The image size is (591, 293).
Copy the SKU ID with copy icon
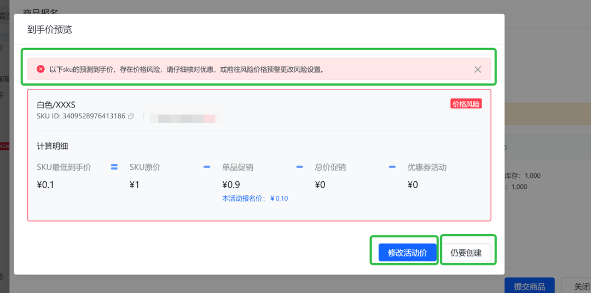(131, 116)
